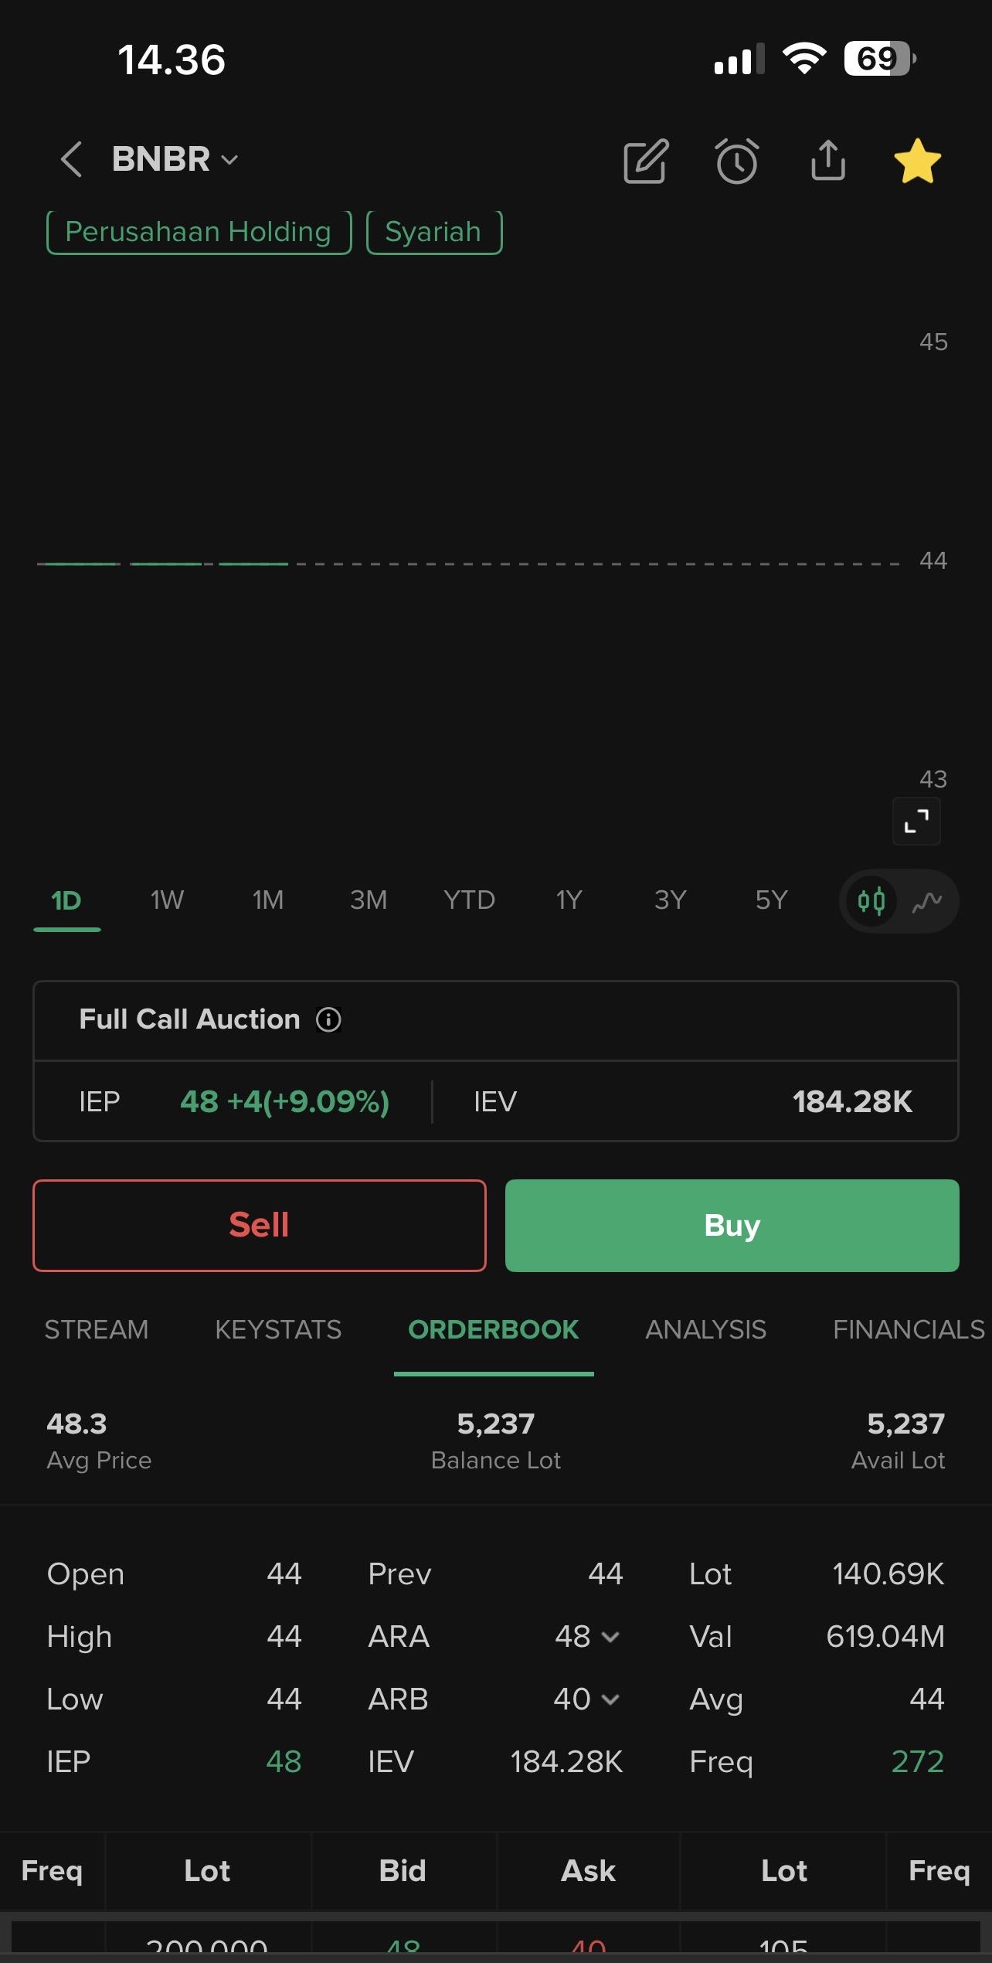992x1963 pixels.
Task: Select the 1M chart timeframe
Action: pyautogui.click(x=268, y=900)
